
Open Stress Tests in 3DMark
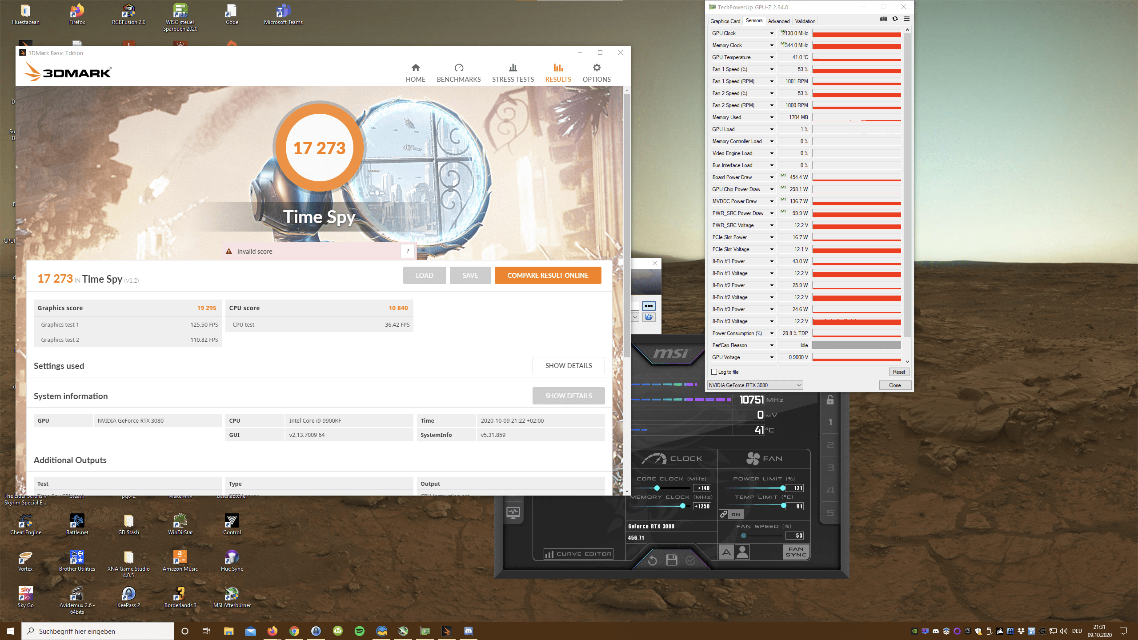click(x=513, y=73)
